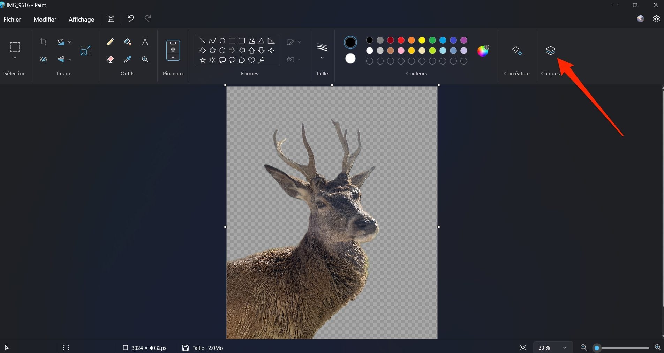Expand the Sélection tool dropdown
The width and height of the screenshot is (664, 353).
tap(15, 58)
